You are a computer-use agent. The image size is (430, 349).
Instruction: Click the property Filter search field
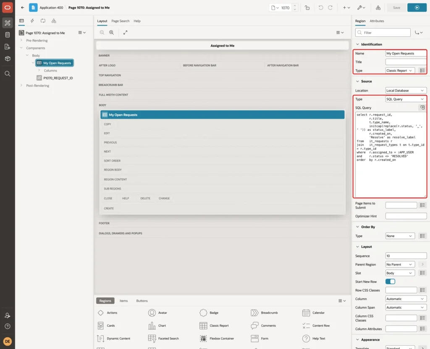pos(383,33)
